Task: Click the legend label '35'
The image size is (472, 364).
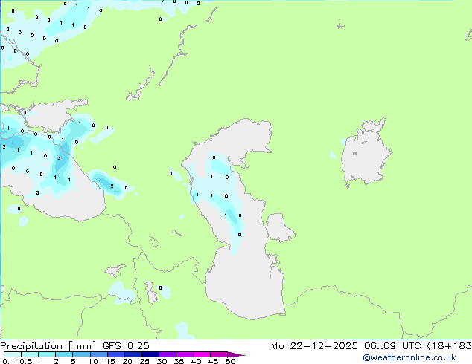Action: 179,361
